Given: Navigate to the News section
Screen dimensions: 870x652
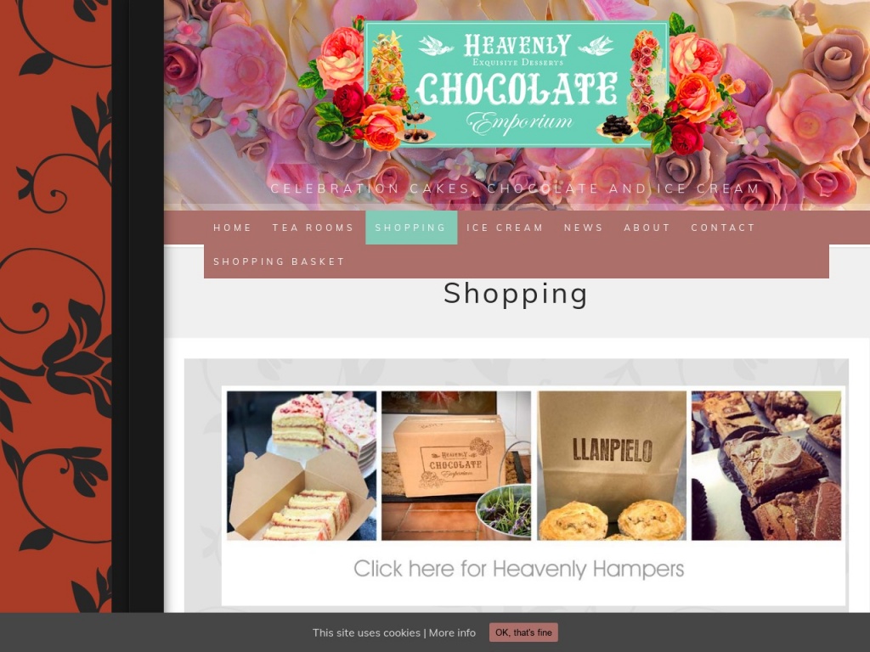Looking at the screenshot, I should point(584,228).
